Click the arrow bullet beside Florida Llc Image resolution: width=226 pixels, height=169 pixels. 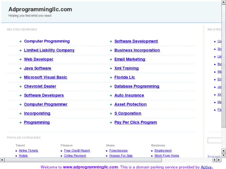(111, 77)
